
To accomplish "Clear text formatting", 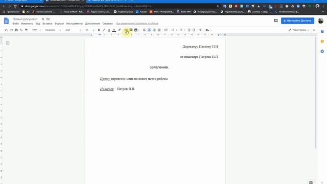I will (200, 30).
